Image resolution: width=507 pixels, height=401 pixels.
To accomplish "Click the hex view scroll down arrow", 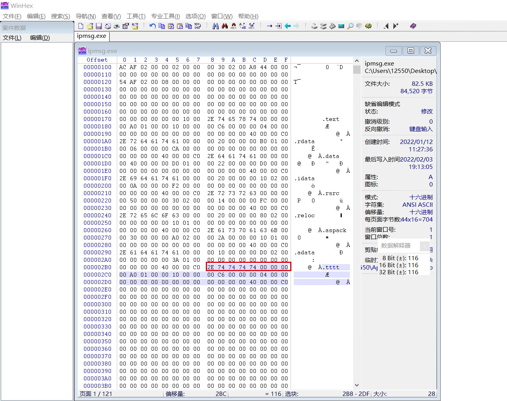I will click(357, 385).
